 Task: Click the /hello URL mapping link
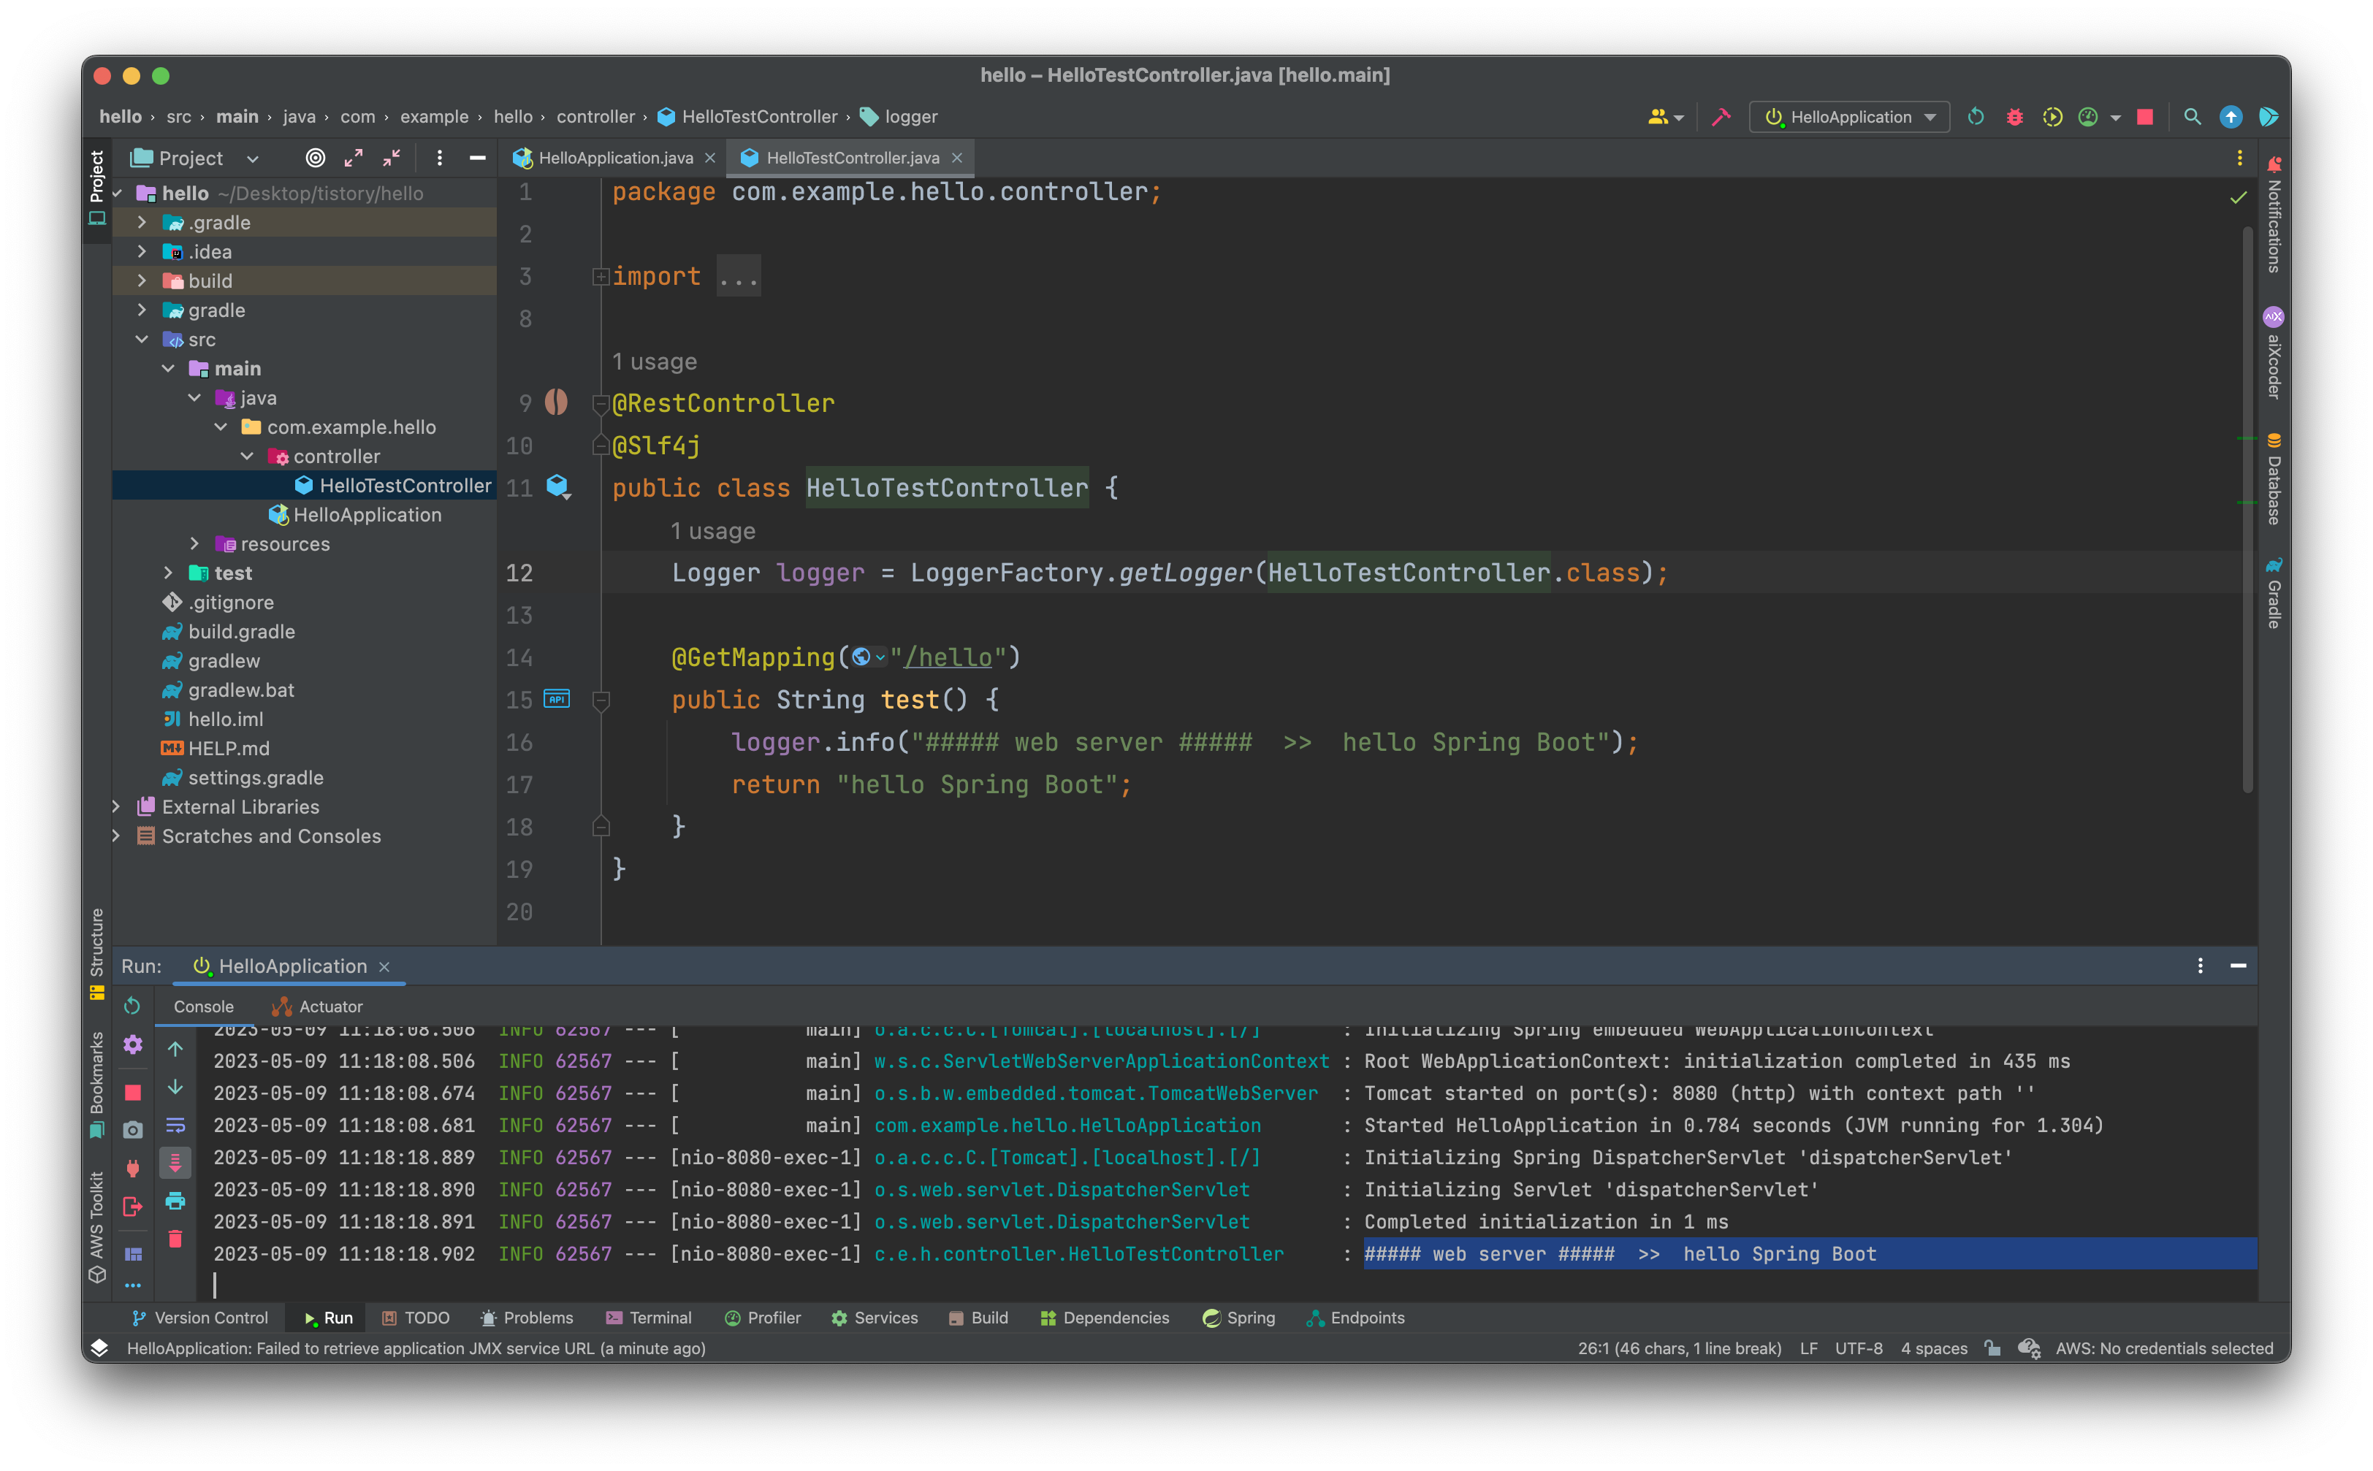947,657
